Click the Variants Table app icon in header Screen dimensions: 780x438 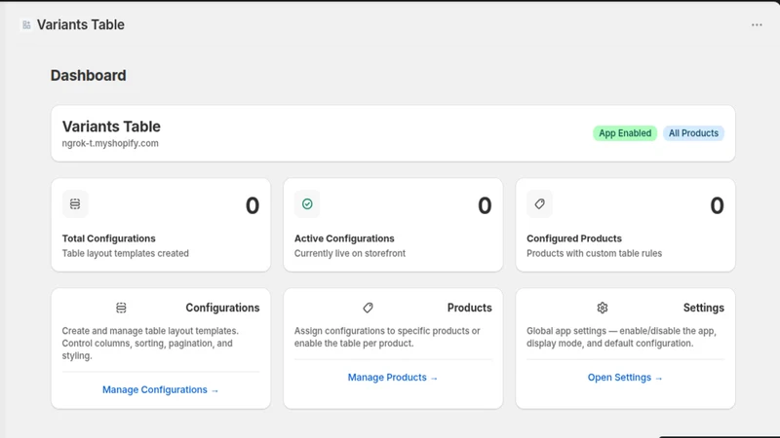pyautogui.click(x=26, y=25)
